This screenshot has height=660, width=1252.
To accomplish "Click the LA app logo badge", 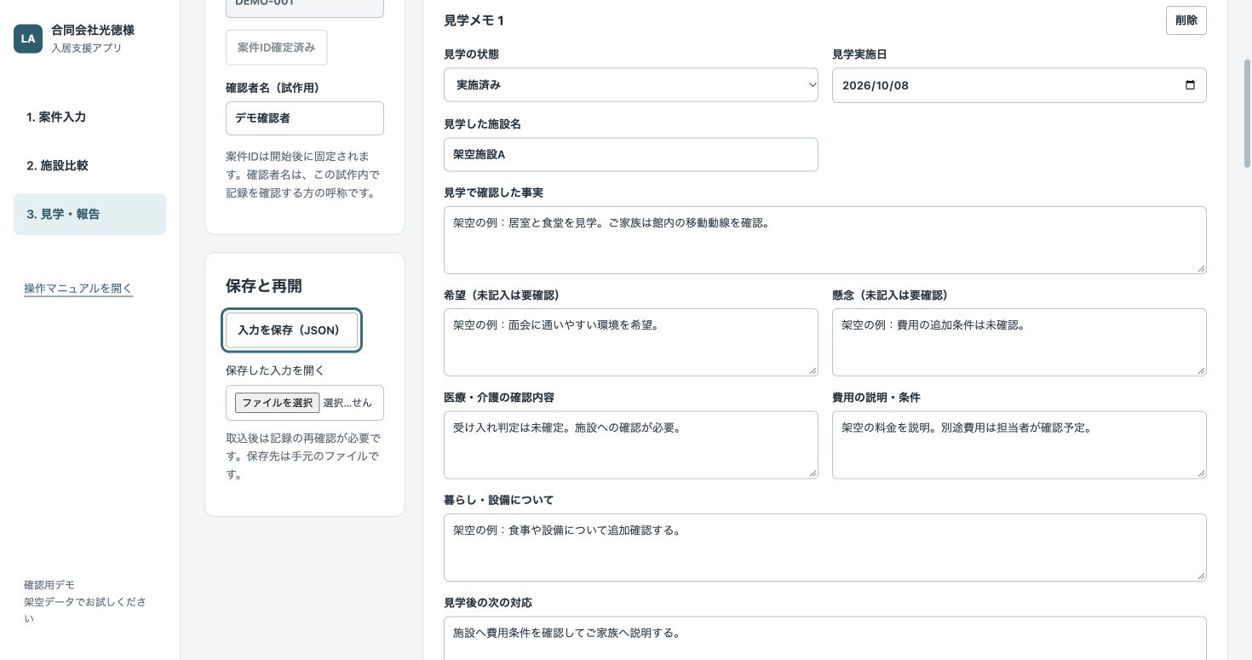I will [x=28, y=38].
